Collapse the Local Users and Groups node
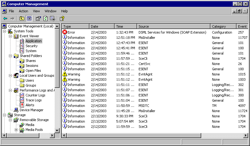Viewport: 250px width, 146px height. pos(10,75)
